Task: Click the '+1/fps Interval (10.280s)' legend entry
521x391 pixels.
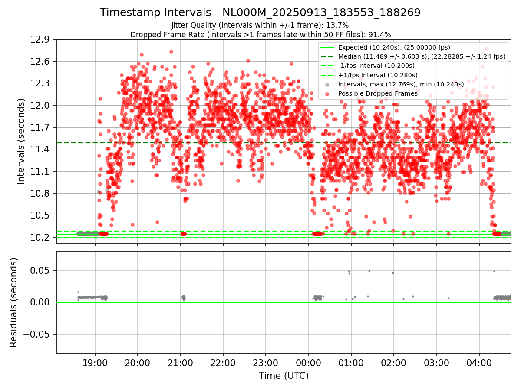Action: [378, 75]
